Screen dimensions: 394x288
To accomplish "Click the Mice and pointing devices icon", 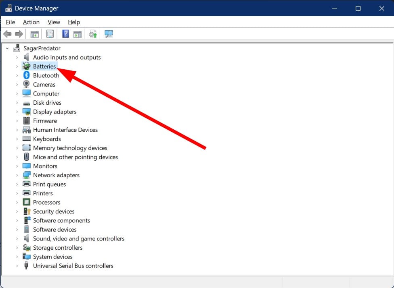I will [26, 157].
